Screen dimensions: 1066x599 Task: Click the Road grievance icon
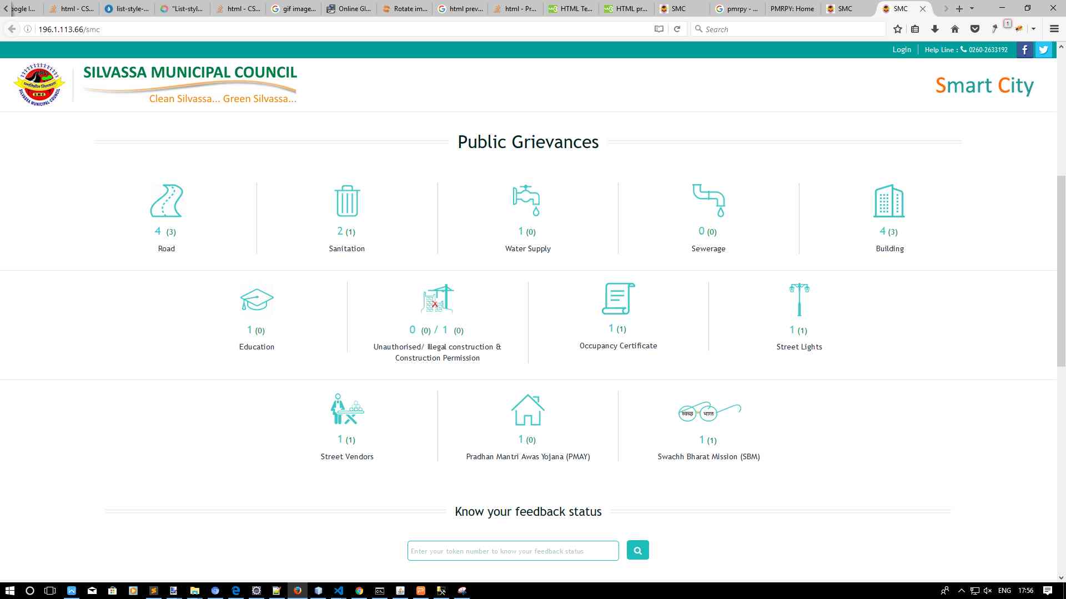click(x=167, y=201)
